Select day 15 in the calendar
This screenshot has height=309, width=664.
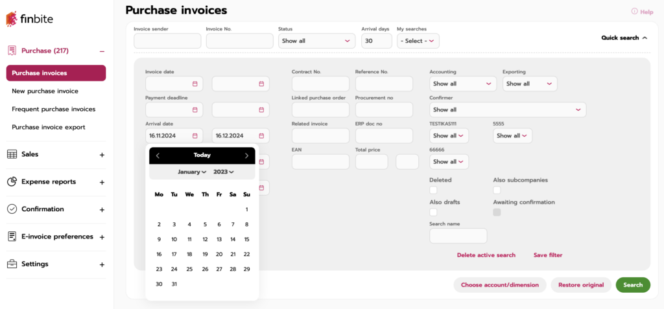pos(246,239)
